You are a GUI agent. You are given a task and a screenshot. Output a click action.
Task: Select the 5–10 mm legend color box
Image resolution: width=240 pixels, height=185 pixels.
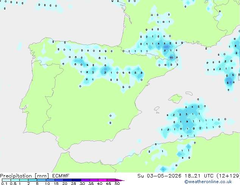41,180
